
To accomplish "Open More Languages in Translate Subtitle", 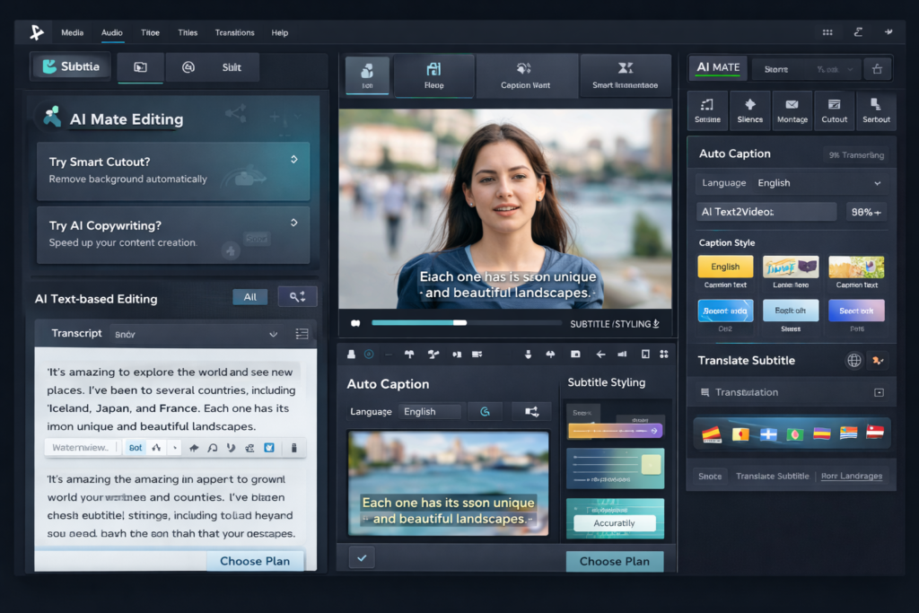I will click(851, 476).
